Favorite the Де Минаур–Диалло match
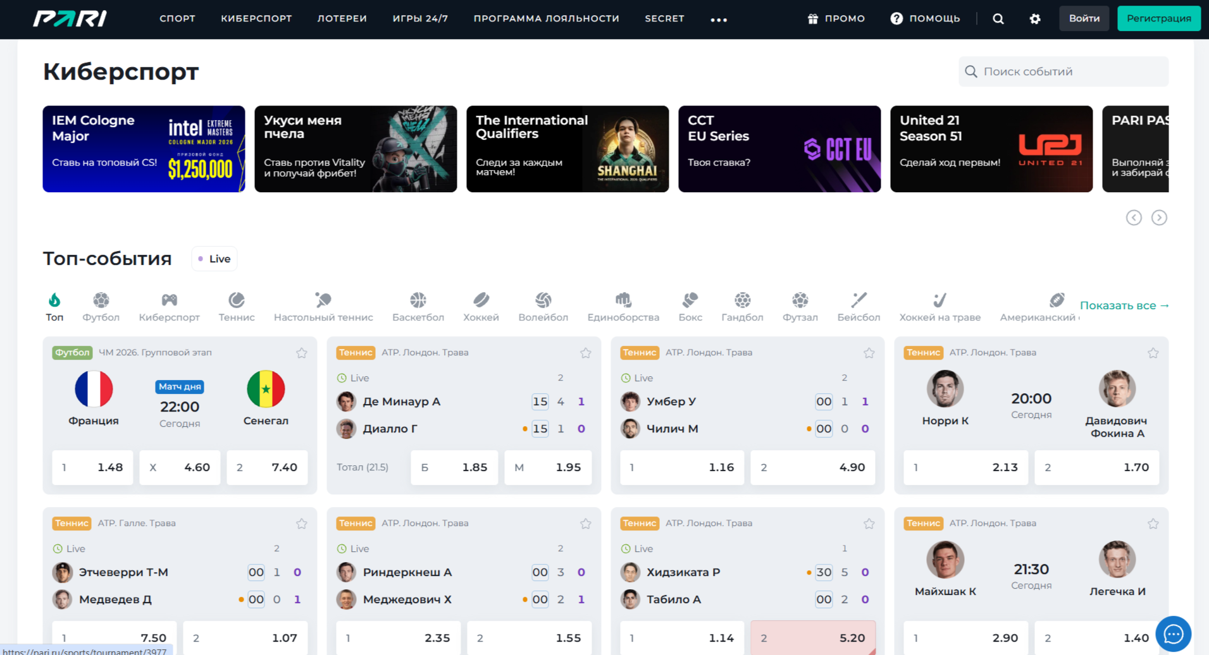1209x655 pixels. tap(586, 353)
